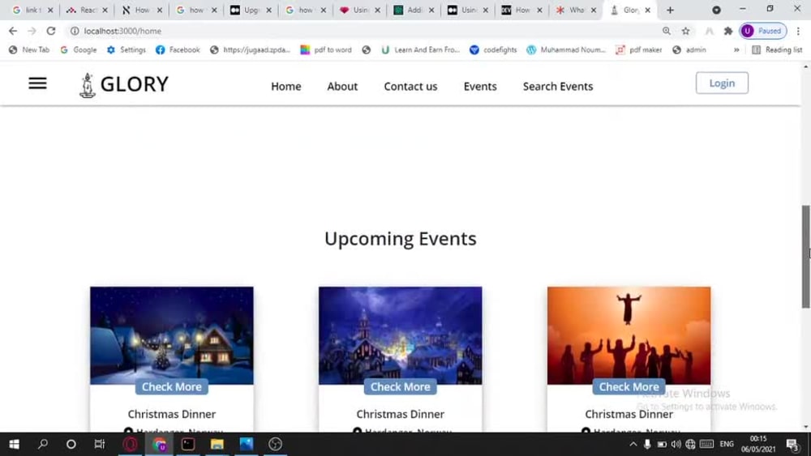Open the pdf maker bookmark
811x456 pixels.
point(639,50)
